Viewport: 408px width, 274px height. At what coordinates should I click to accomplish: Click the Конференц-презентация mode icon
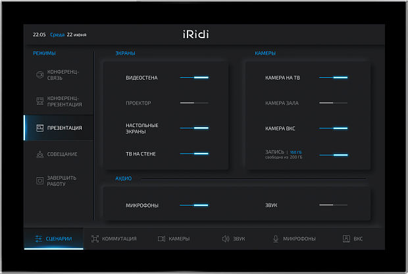coord(39,101)
